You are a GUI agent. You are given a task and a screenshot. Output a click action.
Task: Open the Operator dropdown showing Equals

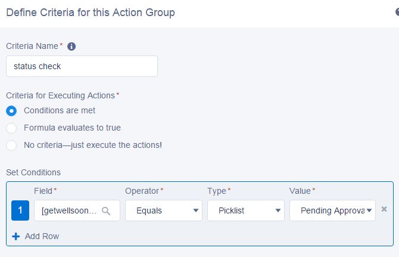163,210
